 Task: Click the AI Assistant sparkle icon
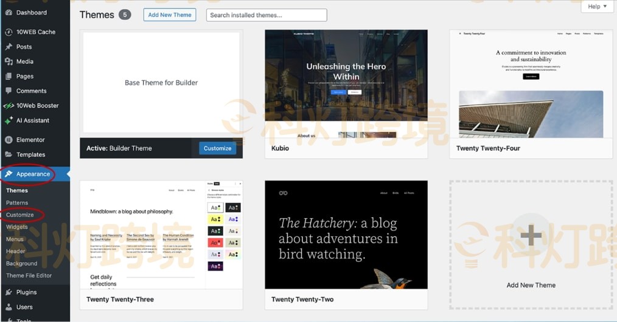click(x=9, y=120)
